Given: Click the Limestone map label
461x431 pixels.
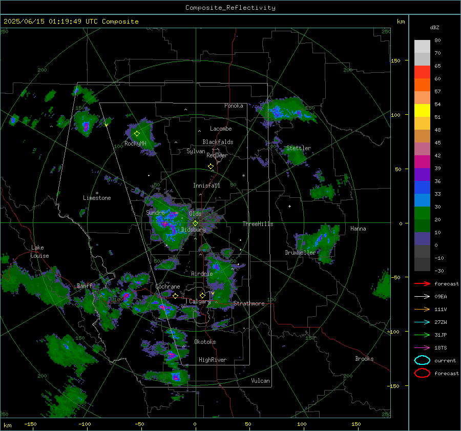Looking at the screenshot, I should (97, 198).
